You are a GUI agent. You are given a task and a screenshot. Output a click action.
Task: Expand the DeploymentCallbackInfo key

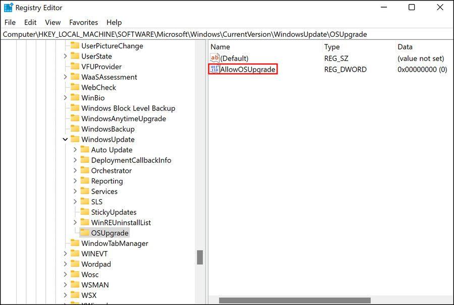(75, 160)
